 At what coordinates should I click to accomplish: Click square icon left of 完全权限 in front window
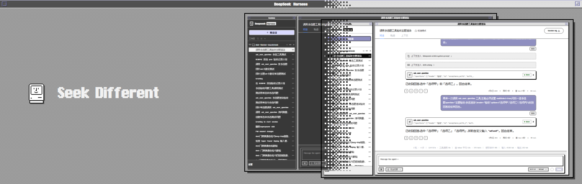click(x=381, y=169)
